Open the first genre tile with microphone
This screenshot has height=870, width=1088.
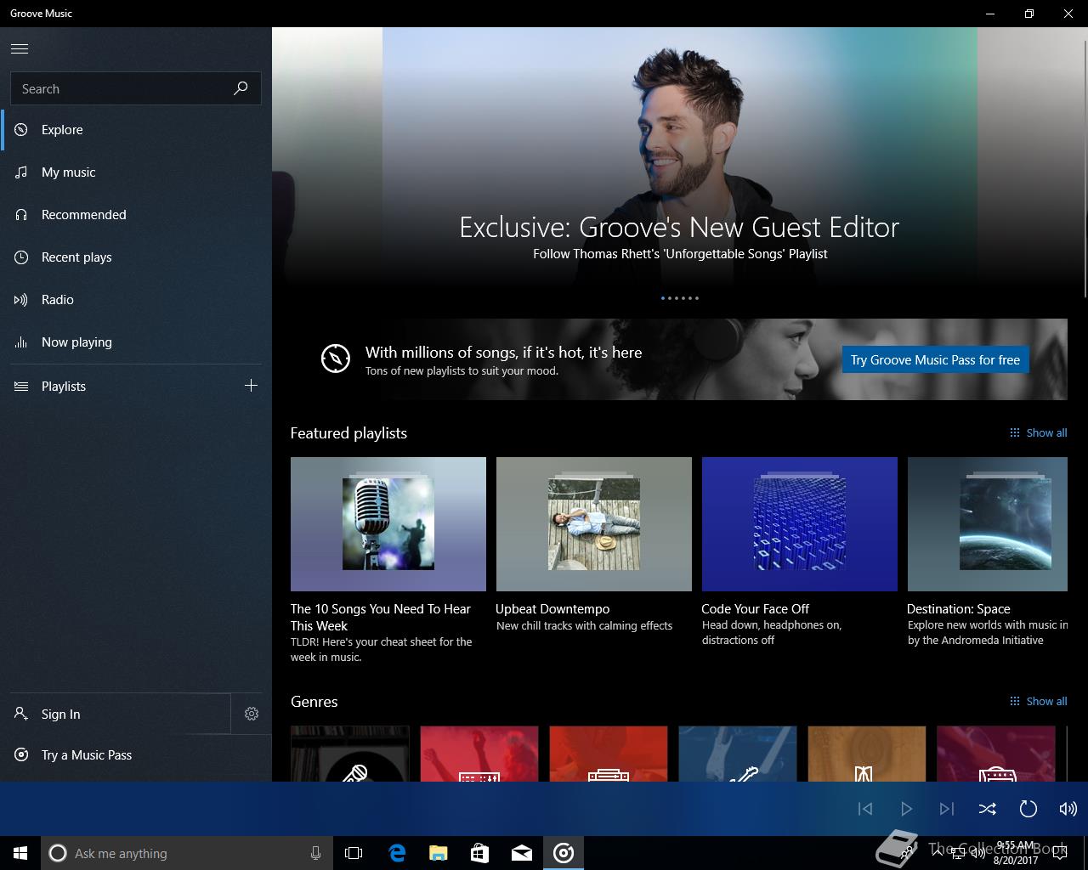(350, 754)
